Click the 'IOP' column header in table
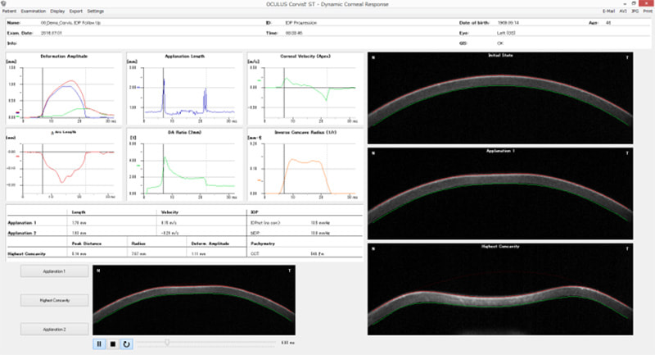This screenshot has height=355, width=655. click(x=255, y=212)
